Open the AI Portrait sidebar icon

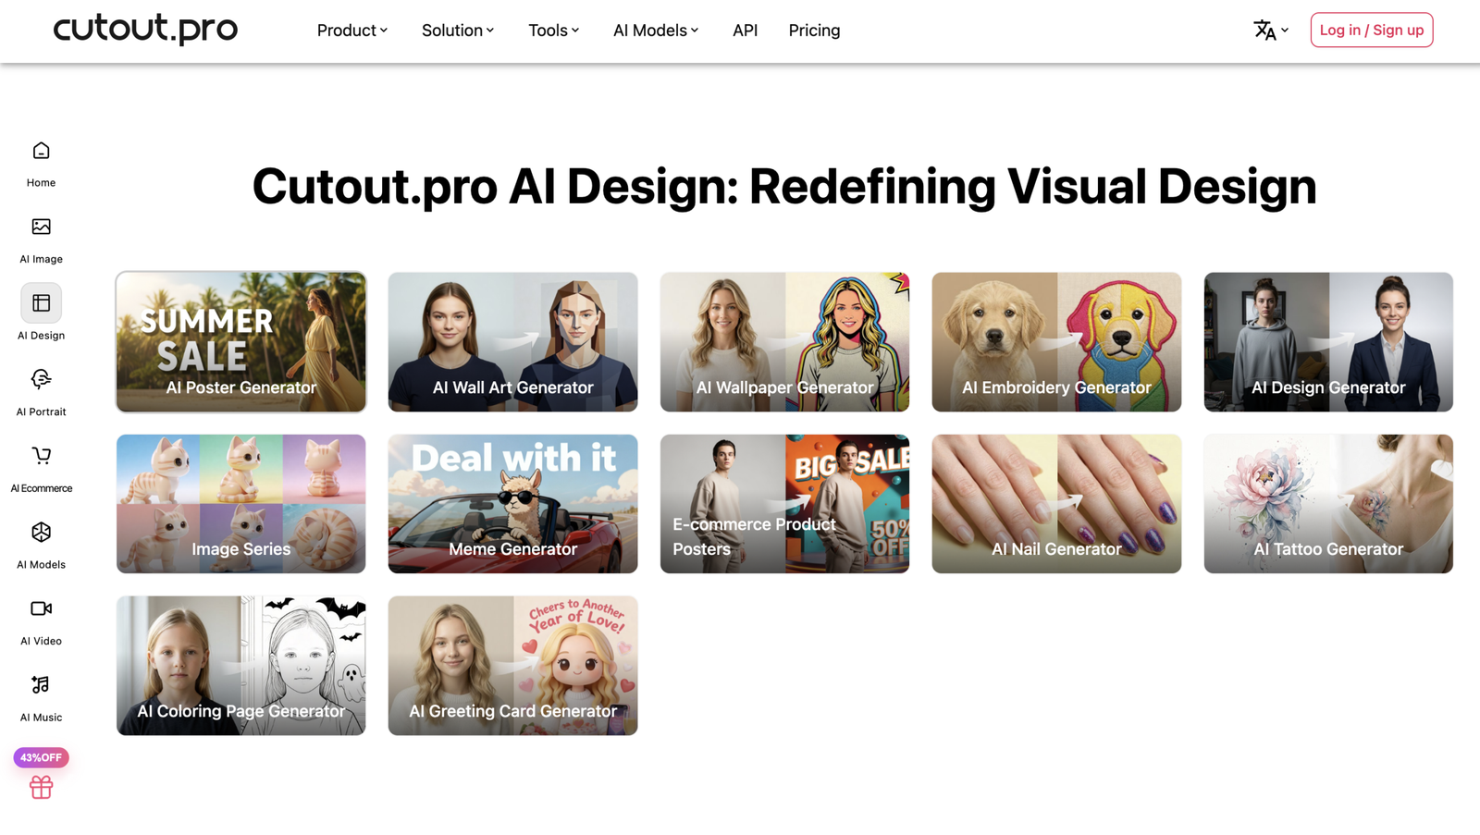point(41,379)
